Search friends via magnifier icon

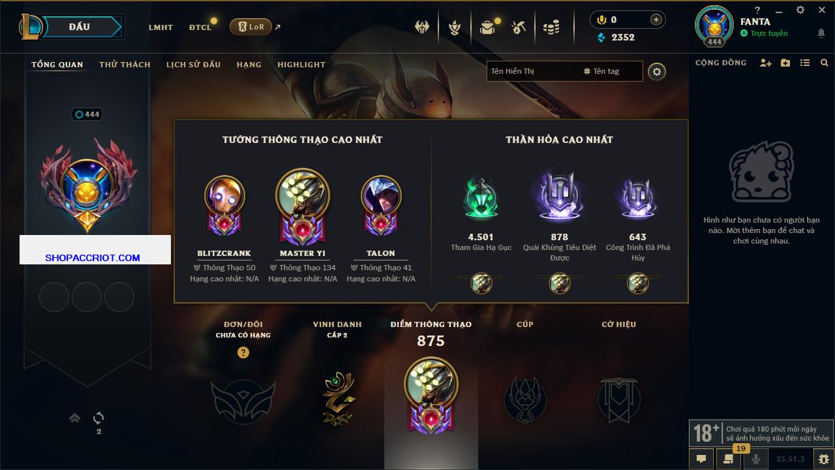[825, 63]
